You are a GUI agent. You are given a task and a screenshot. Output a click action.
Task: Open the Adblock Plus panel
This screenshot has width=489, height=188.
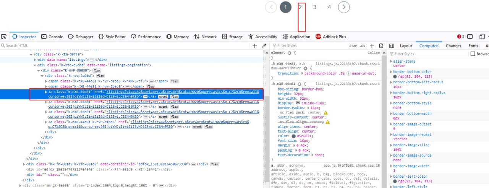[x=331, y=37]
